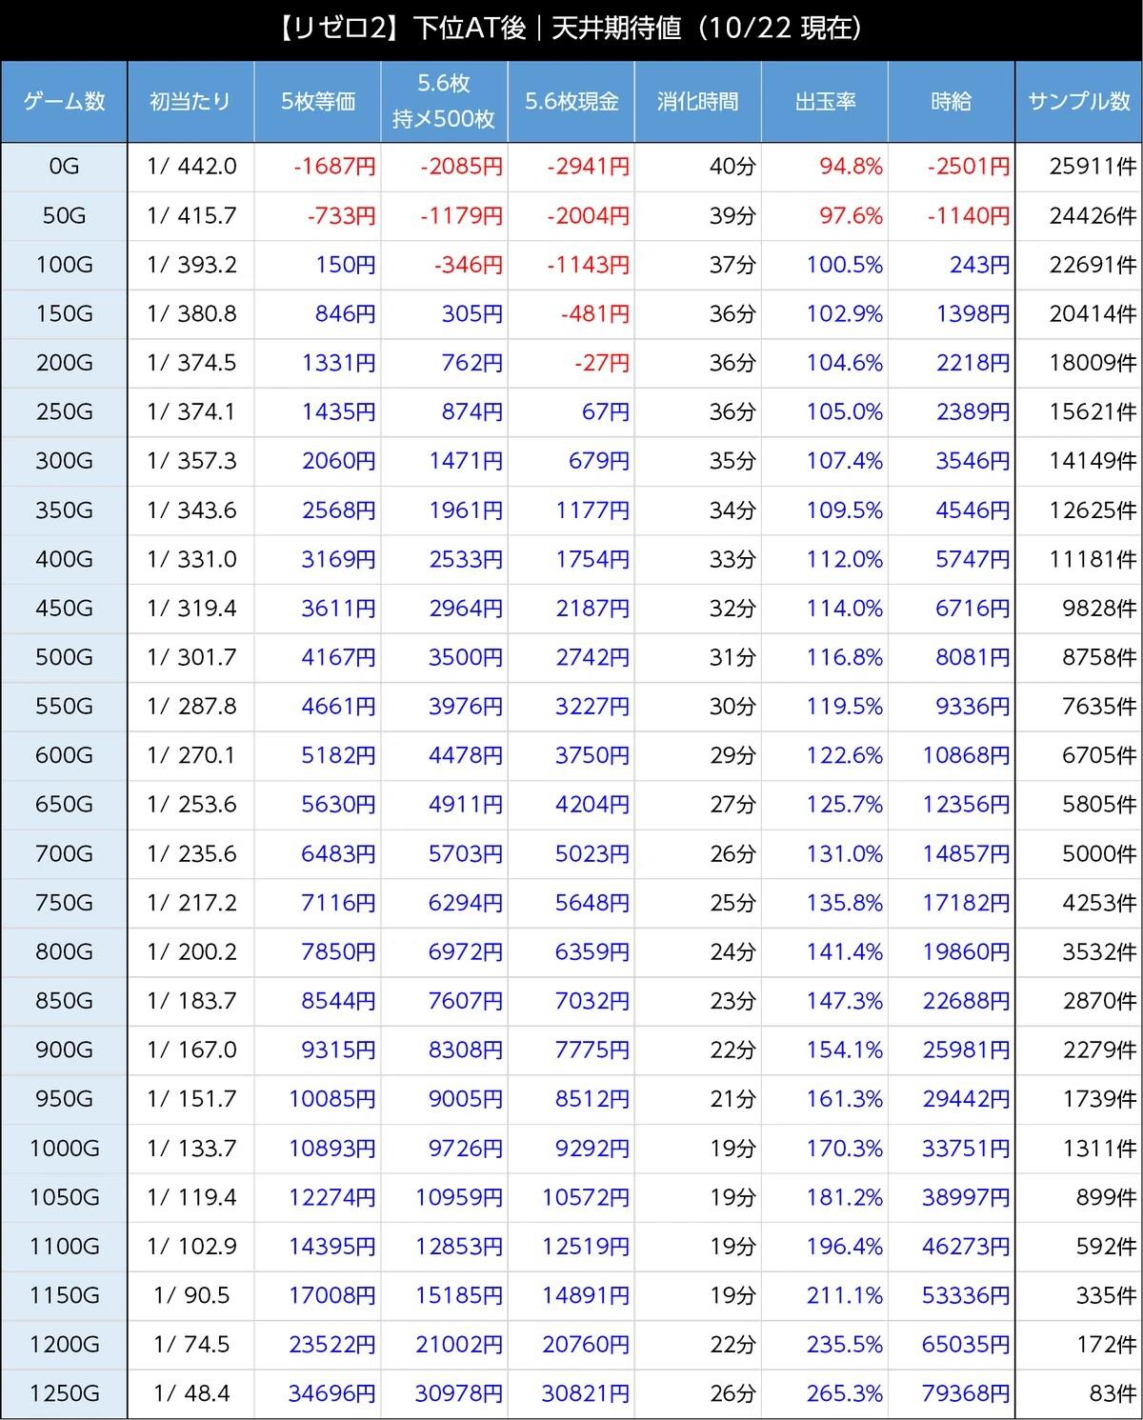Click the -27円 cell
This screenshot has width=1143, height=1420.
pyautogui.click(x=571, y=363)
